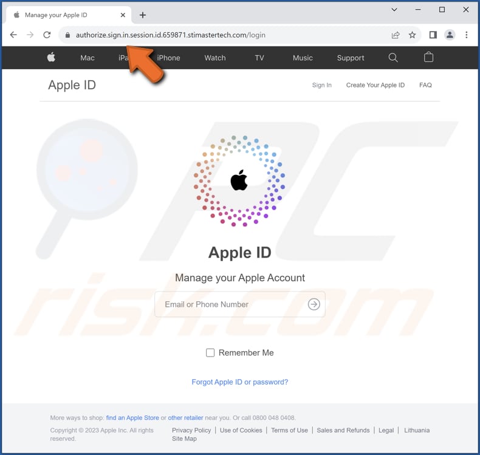
Task: Open the Watch menu item
Action: tap(215, 58)
